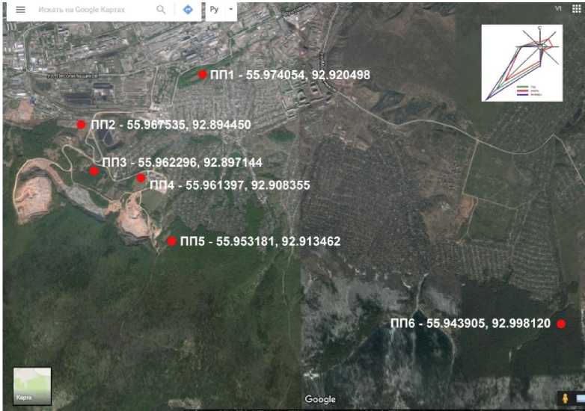Click the Google logo at the bottom

coord(320,400)
